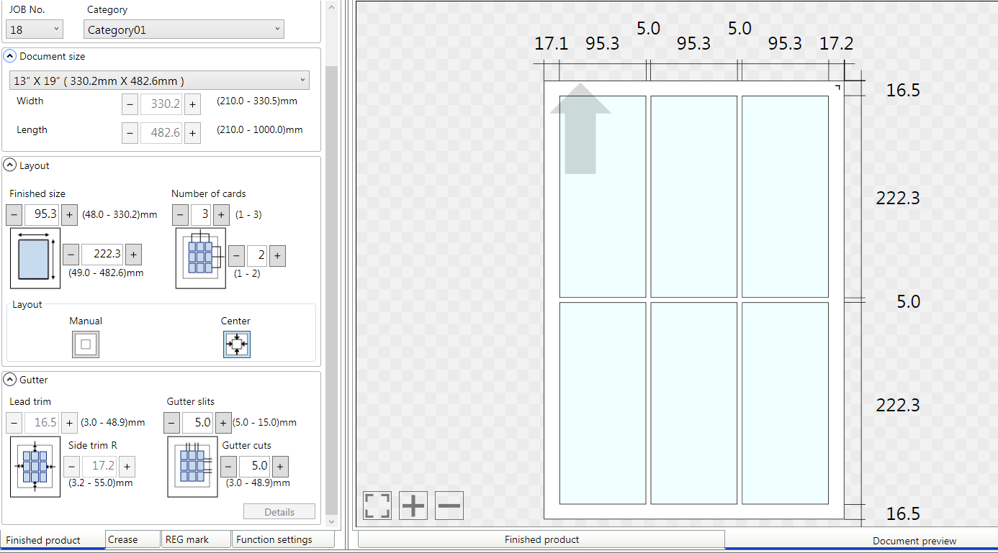Switch to the REG mark tab

(195, 539)
